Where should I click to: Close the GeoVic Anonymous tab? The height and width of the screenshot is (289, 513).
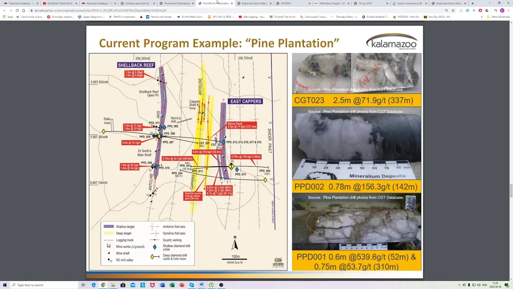tap(426, 3)
